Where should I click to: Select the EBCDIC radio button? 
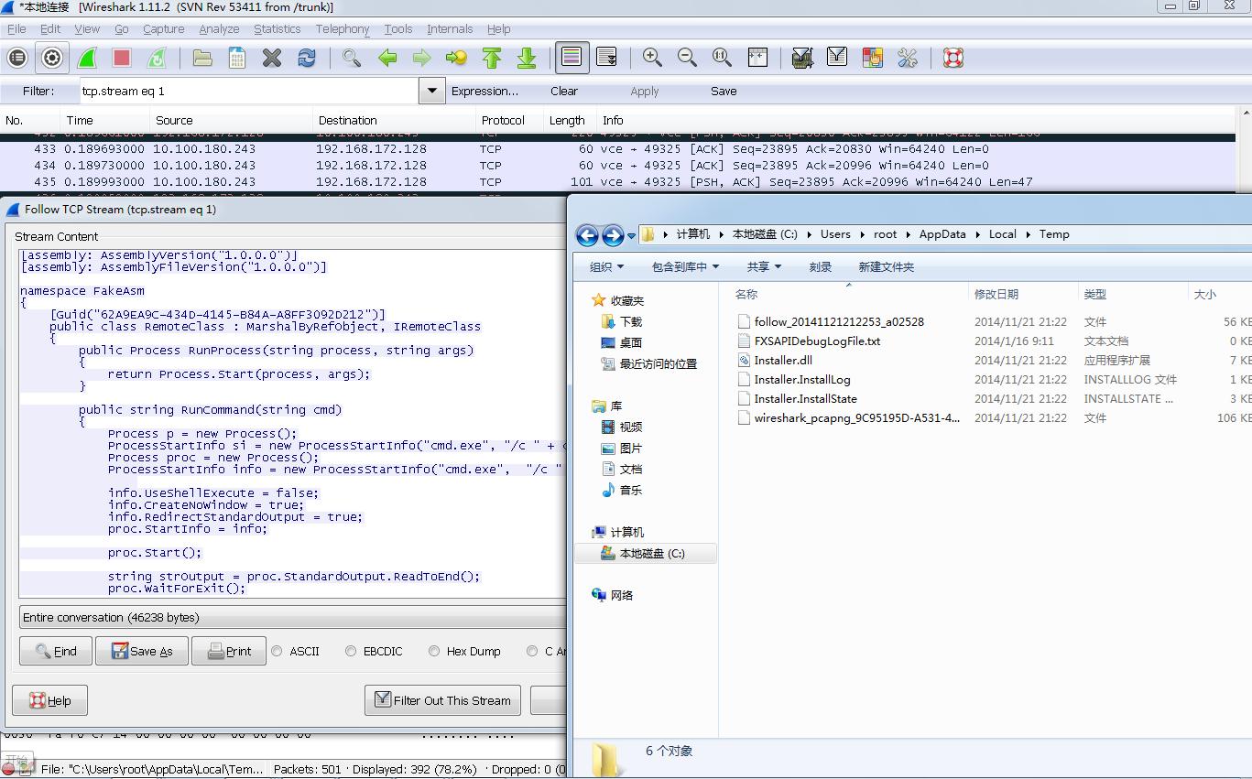pos(351,651)
